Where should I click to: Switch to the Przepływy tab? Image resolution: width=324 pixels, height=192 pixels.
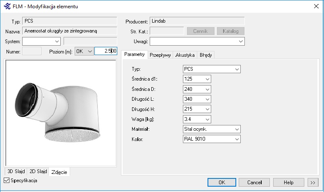tap(160, 55)
